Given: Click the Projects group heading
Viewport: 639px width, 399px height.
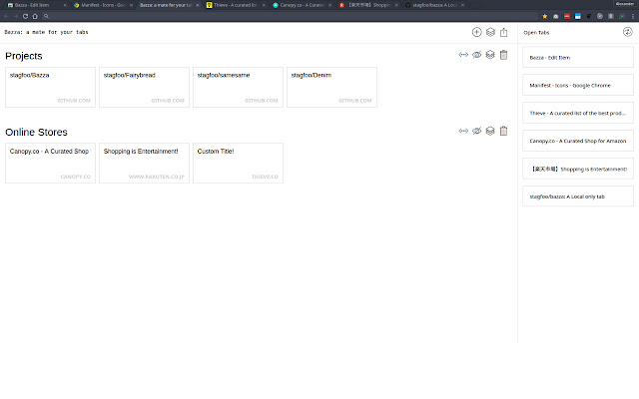Looking at the screenshot, I should (24, 56).
